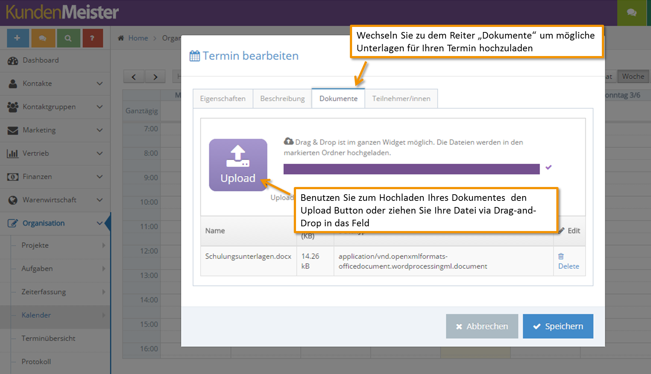
Task: Click the Abbrechen button
Action: 482,326
